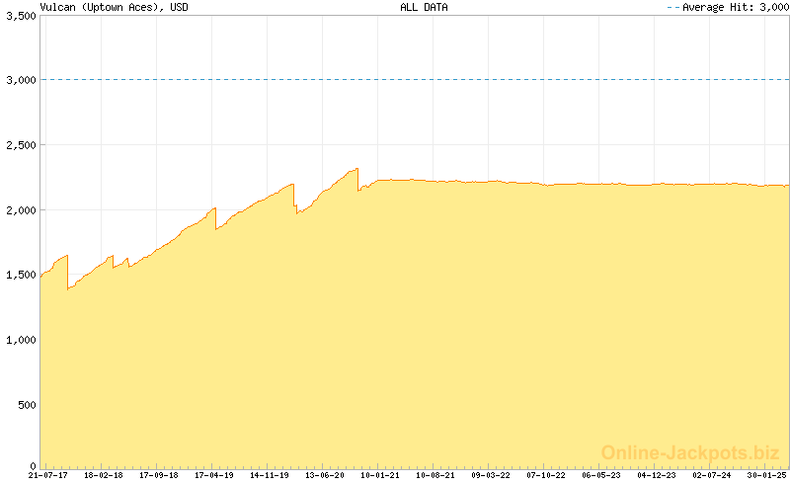The image size is (790, 484).
Task: Click the 1,500 y-axis label
Action: (18, 275)
